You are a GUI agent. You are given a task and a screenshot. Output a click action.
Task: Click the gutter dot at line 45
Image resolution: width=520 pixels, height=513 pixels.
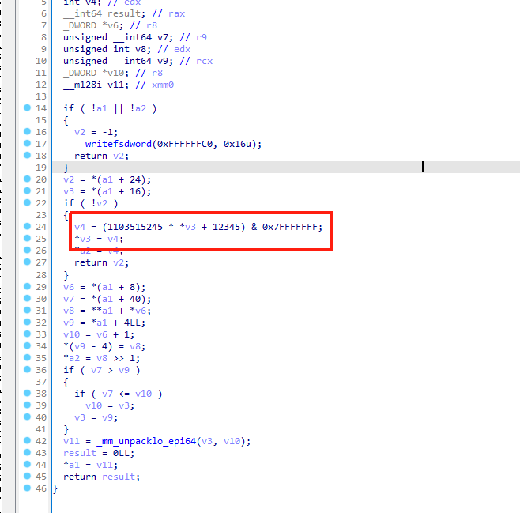28,477
